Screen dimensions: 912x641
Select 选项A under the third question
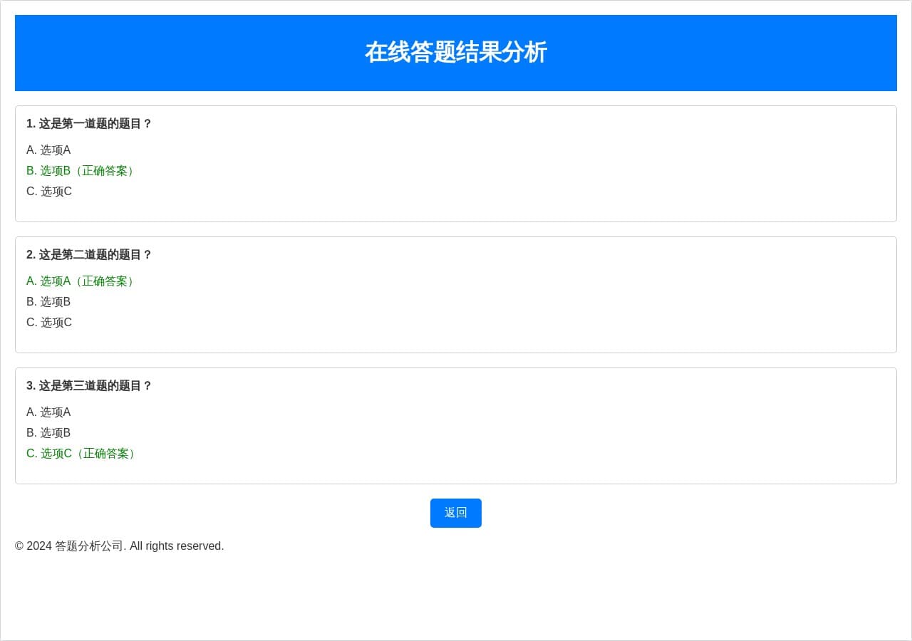click(x=48, y=412)
